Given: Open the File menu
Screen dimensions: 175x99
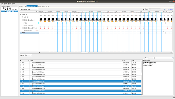Looking at the screenshot, I should 2,4.
